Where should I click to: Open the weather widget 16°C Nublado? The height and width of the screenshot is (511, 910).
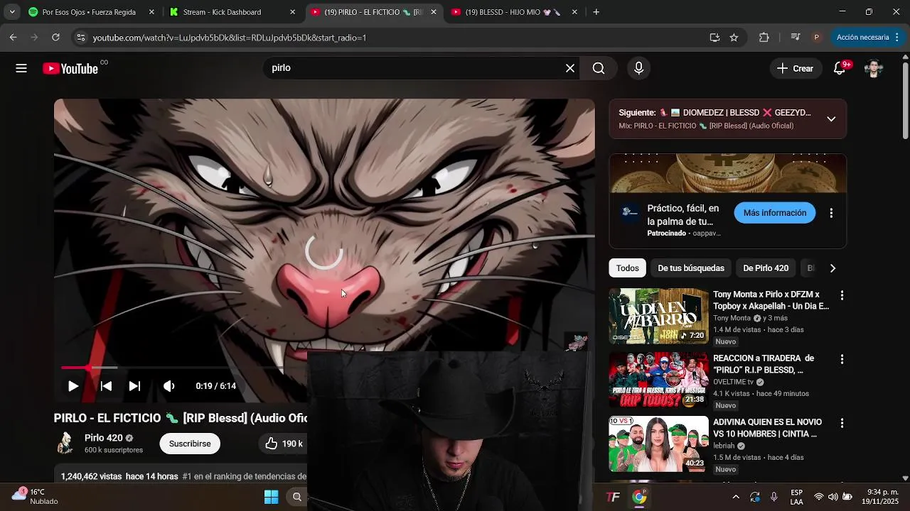(35, 496)
